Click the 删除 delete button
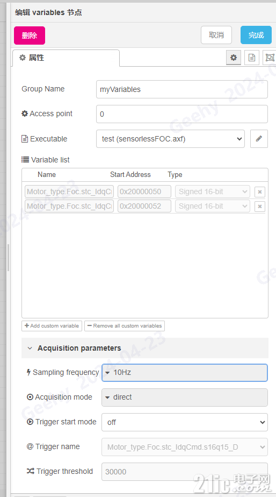Viewport: 276px width, 497px height. pos(30,35)
